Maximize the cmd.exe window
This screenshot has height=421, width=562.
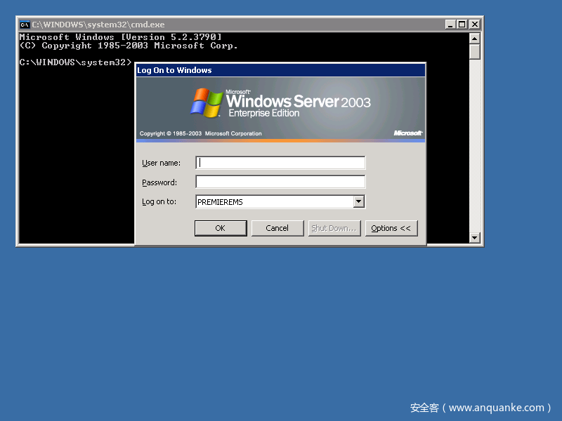tap(462, 25)
